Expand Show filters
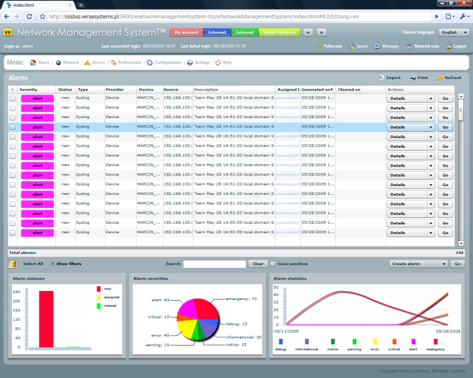Viewport: 473px width, 378px height. (66, 264)
